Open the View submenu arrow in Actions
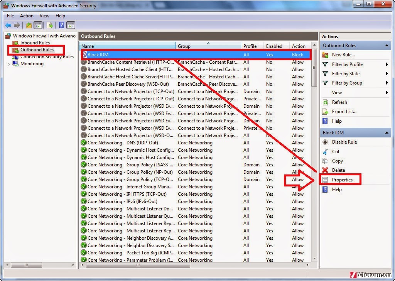Screen dimensions: 395x281 pyautogui.click(x=387, y=93)
